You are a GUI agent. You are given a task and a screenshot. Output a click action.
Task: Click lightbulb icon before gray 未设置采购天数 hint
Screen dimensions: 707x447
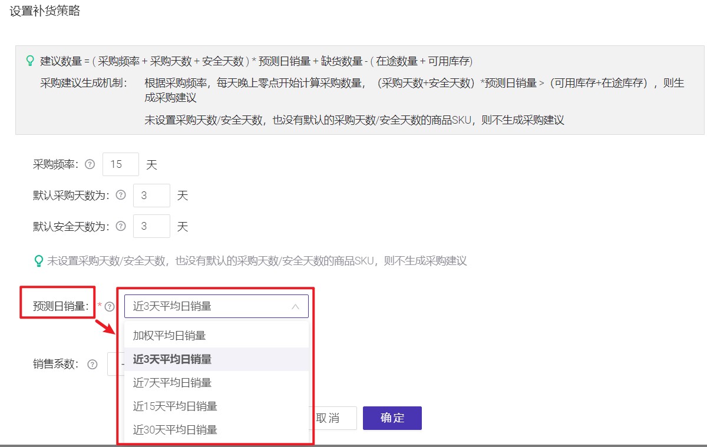39,260
